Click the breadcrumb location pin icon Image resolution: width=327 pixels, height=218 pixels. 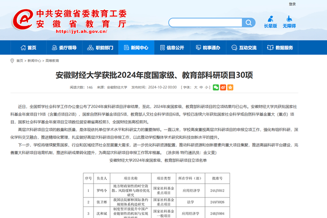[x=12, y=61]
